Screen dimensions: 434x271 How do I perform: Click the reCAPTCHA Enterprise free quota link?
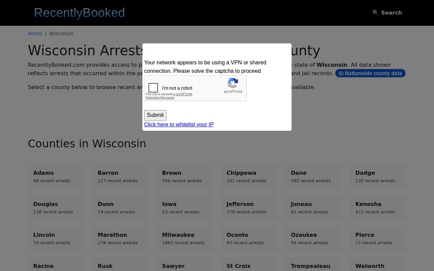[169, 96]
